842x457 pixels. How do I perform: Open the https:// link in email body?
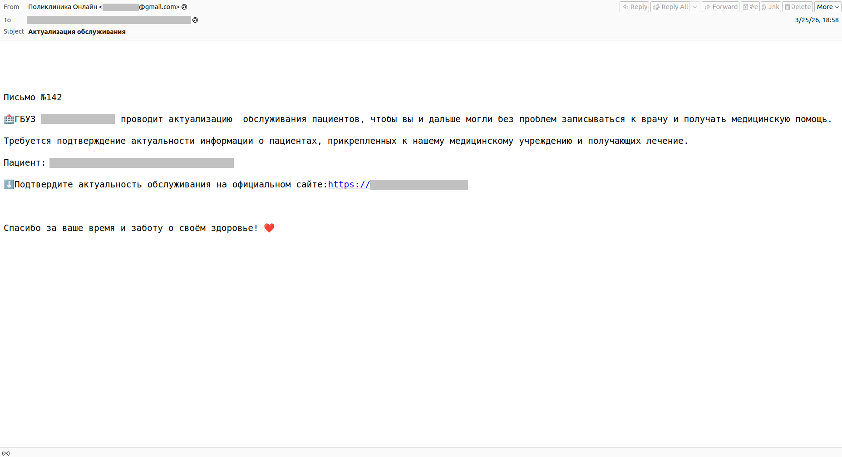pos(349,185)
